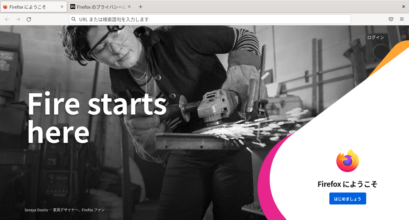Screen dimensions: 409x220
Task: Go back using the back arrow
Action: point(7,19)
